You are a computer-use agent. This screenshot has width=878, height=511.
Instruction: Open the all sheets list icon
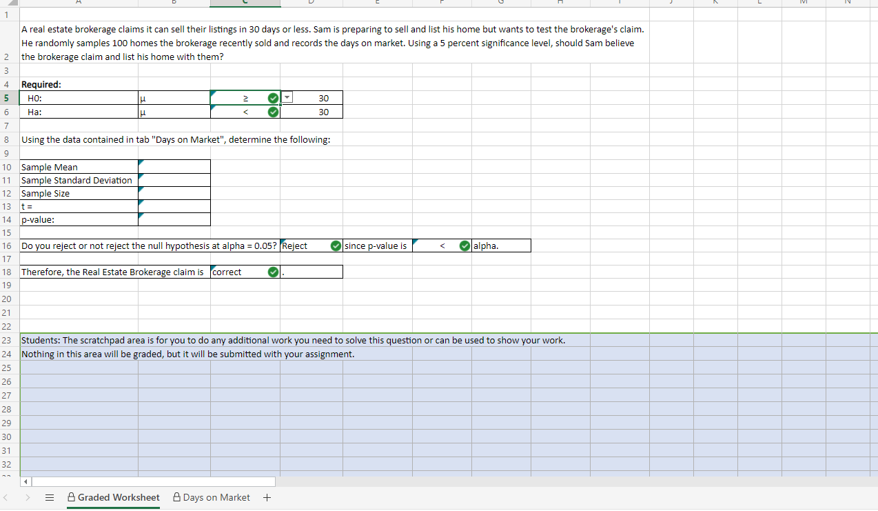tap(50, 497)
